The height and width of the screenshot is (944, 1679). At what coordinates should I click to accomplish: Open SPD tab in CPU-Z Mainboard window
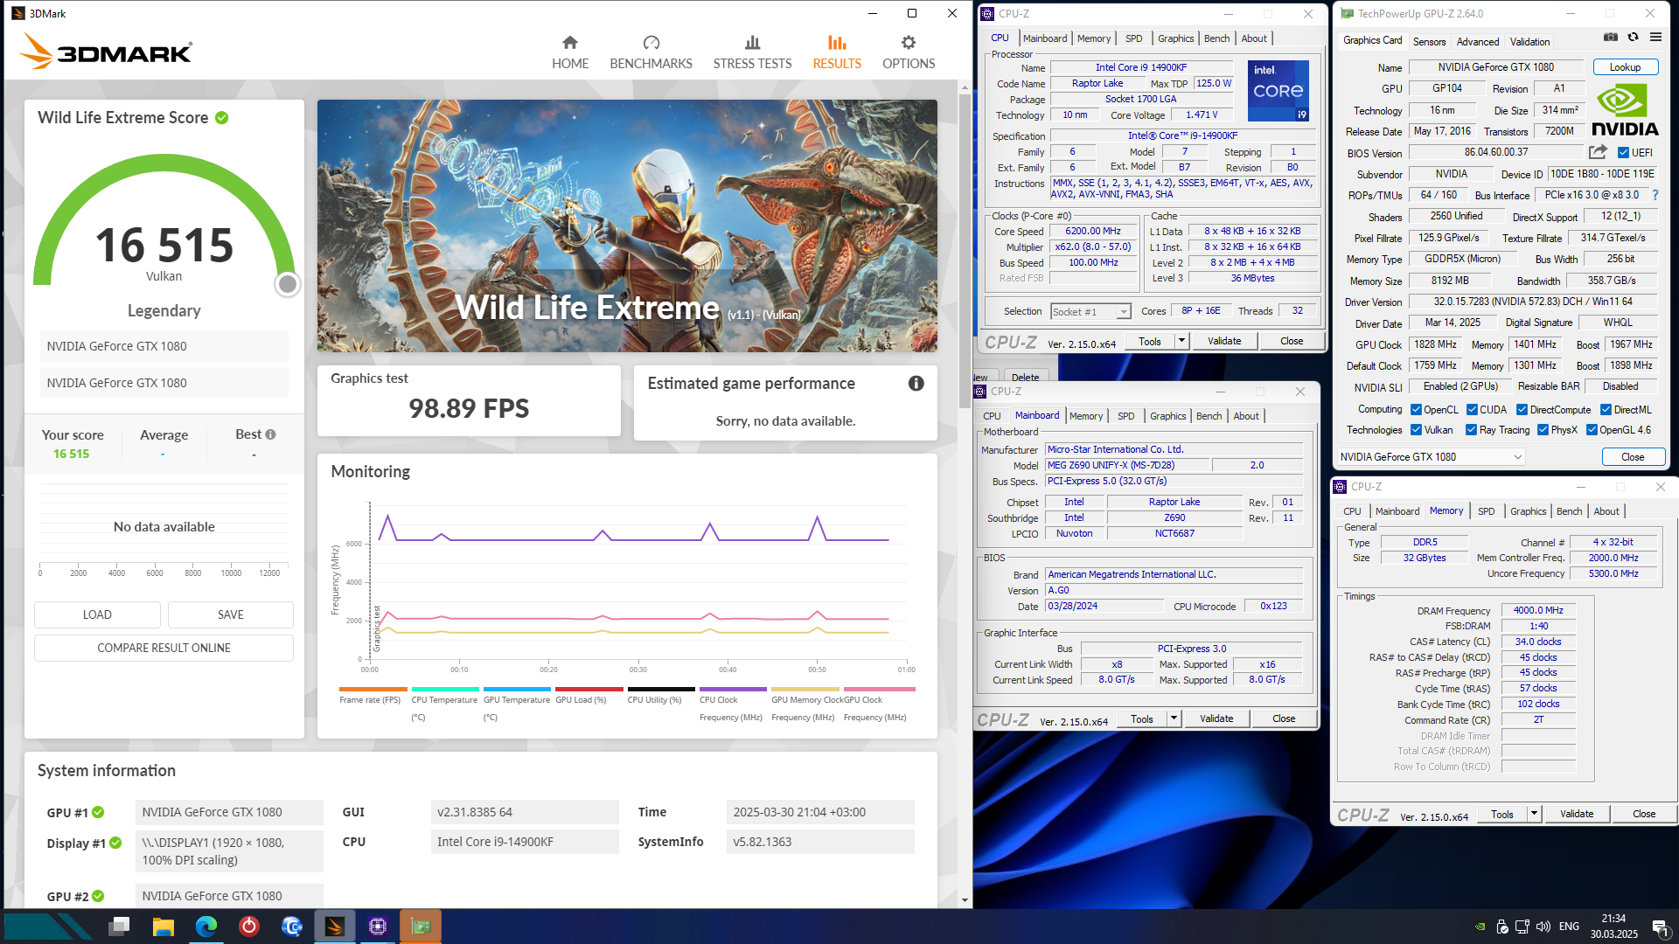point(1125,416)
